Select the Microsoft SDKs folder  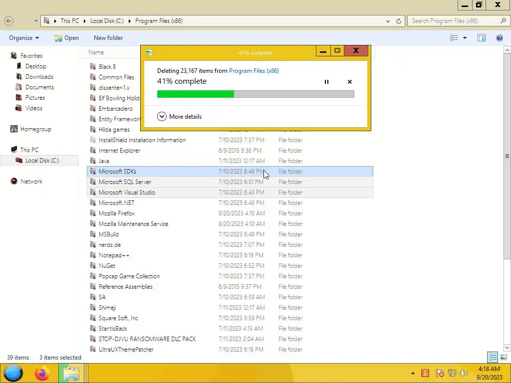(230, 172)
